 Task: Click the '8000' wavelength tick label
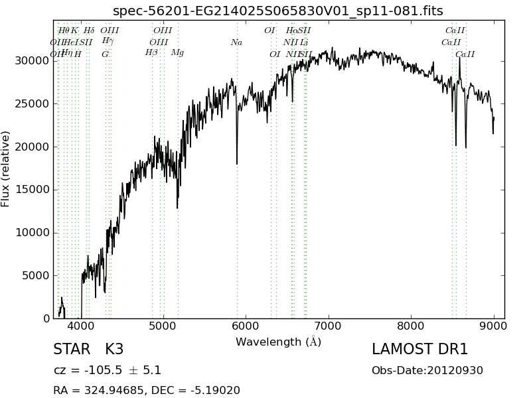click(x=411, y=326)
